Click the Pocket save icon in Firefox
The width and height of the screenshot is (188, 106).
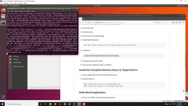point(156,22)
